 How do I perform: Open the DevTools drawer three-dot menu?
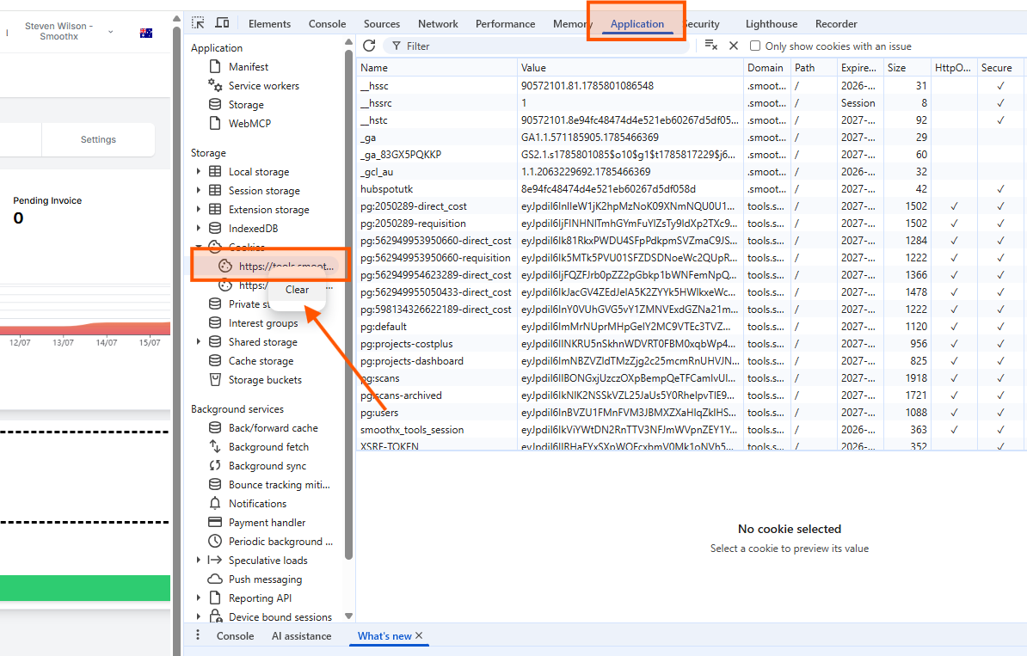198,635
